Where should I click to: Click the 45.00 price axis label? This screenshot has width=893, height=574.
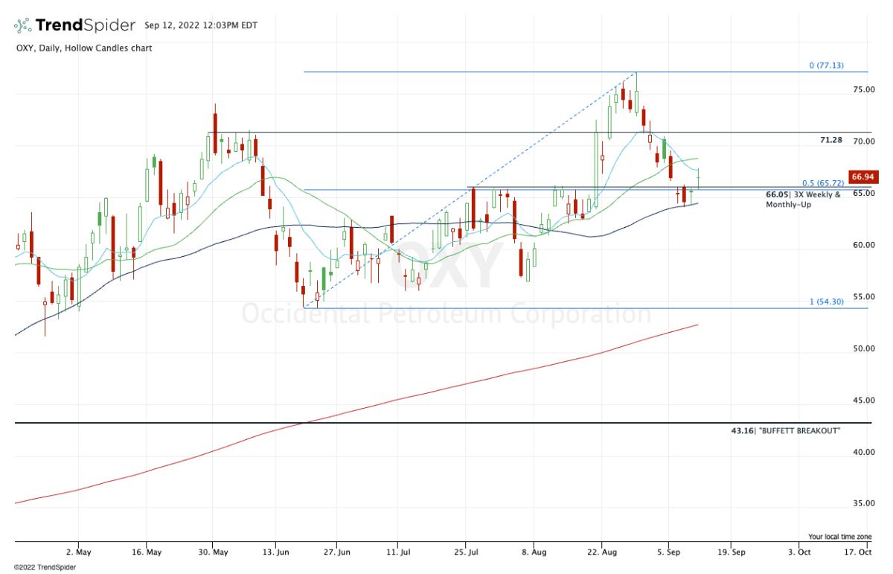(x=863, y=401)
